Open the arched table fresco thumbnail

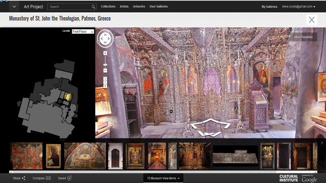pos(85,156)
